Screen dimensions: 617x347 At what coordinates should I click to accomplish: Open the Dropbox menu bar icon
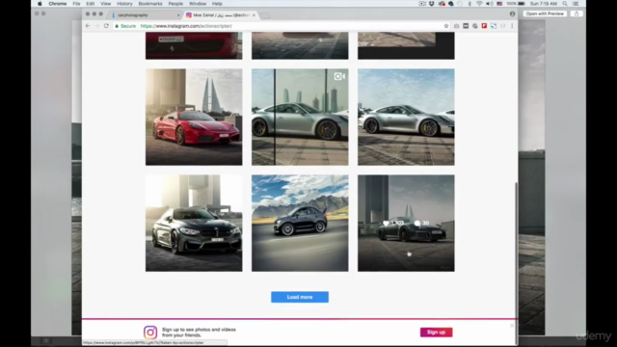click(x=432, y=4)
